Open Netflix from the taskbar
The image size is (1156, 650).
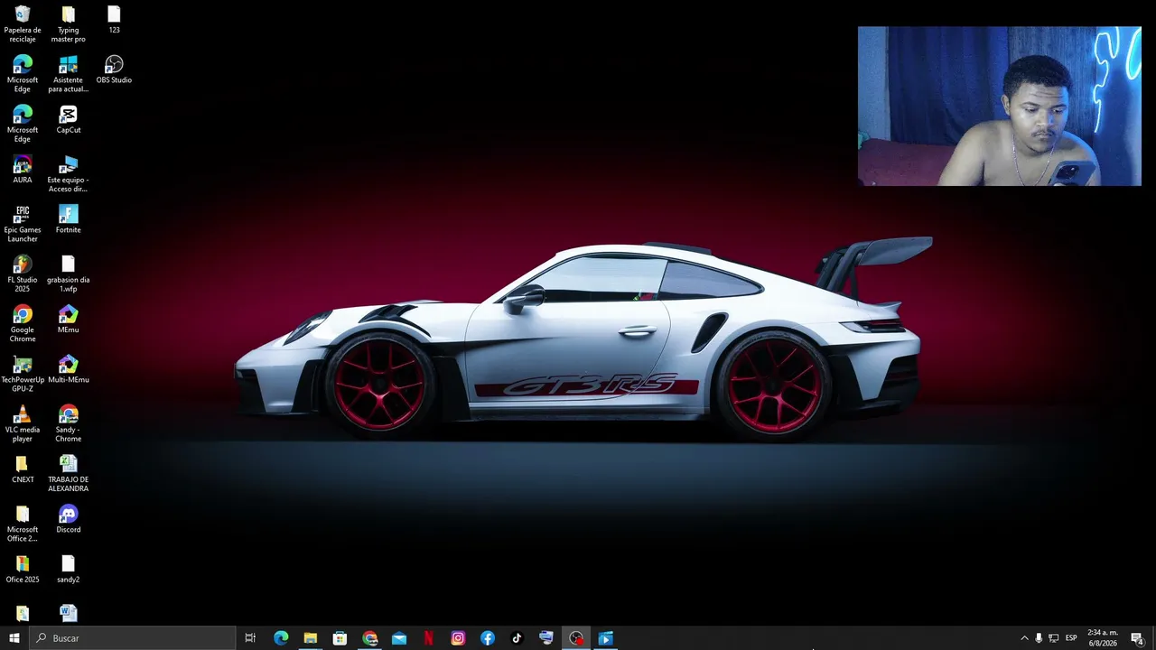point(428,638)
